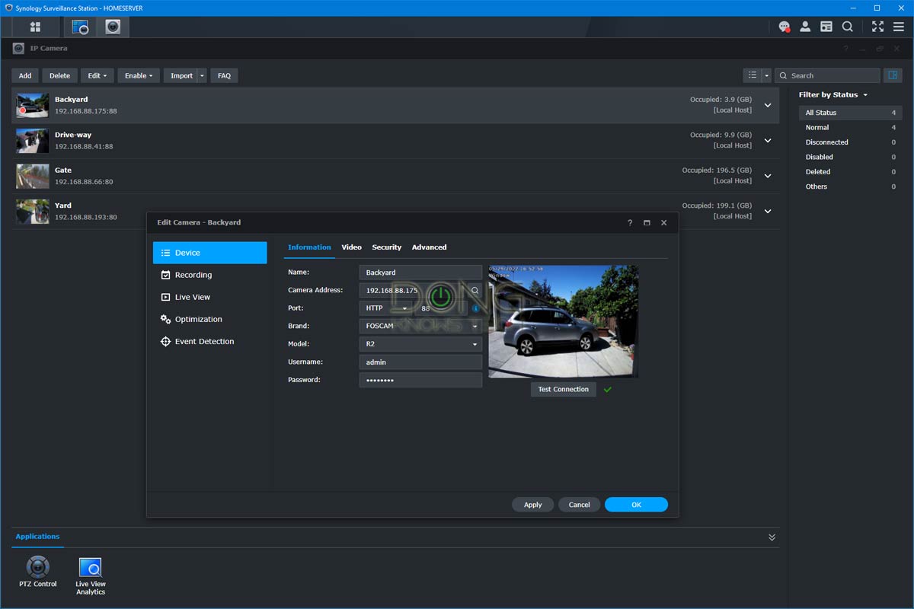Switch to the Information tab

[x=309, y=247]
